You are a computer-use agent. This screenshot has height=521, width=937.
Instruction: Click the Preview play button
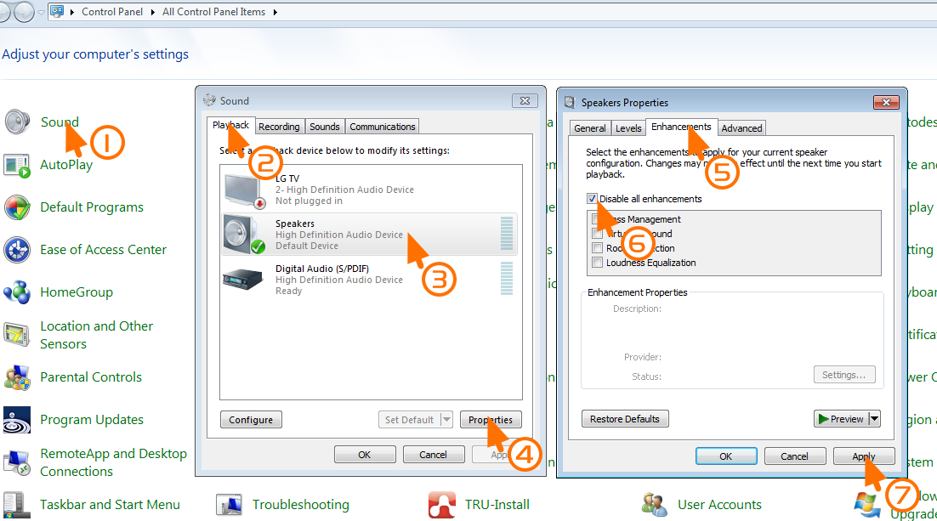tap(841, 419)
